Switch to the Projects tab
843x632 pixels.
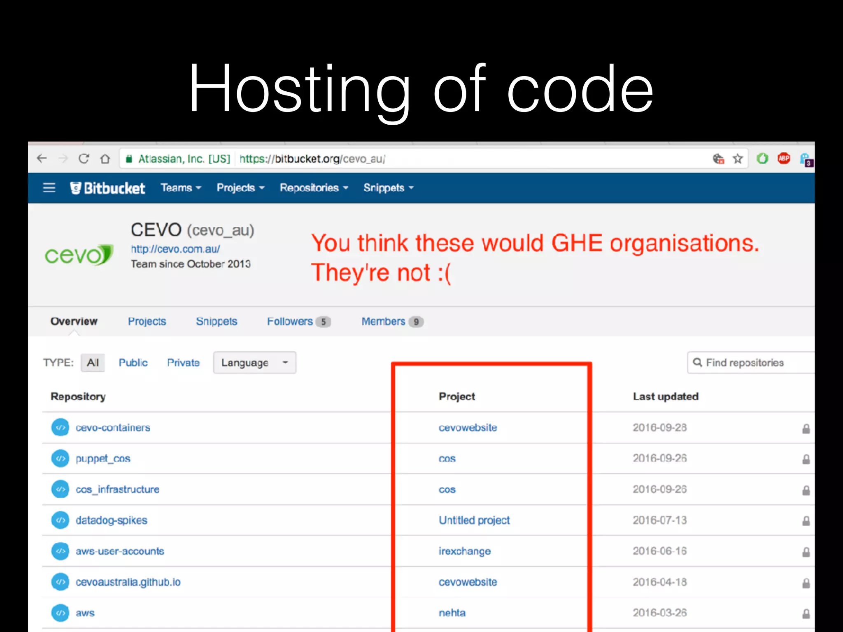tap(147, 321)
